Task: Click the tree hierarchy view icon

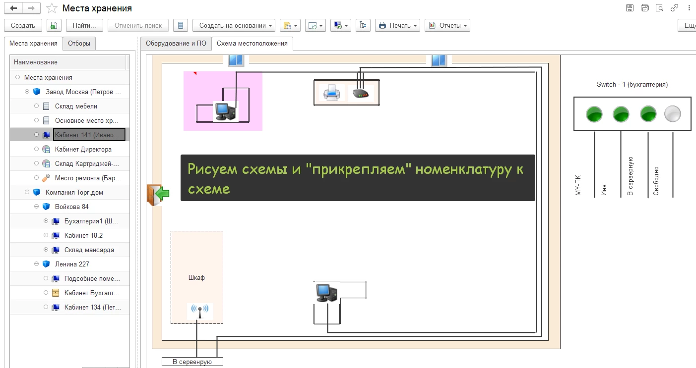Action: pyautogui.click(x=363, y=25)
